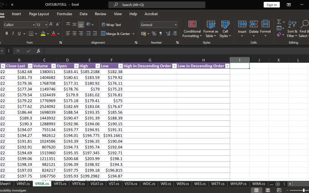This screenshot has height=193, width=309.
Task: Open the Font dialog launcher
Action: [x=60, y=43]
